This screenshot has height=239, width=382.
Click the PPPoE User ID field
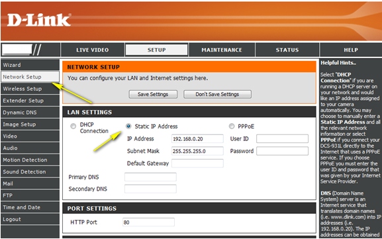282,139
